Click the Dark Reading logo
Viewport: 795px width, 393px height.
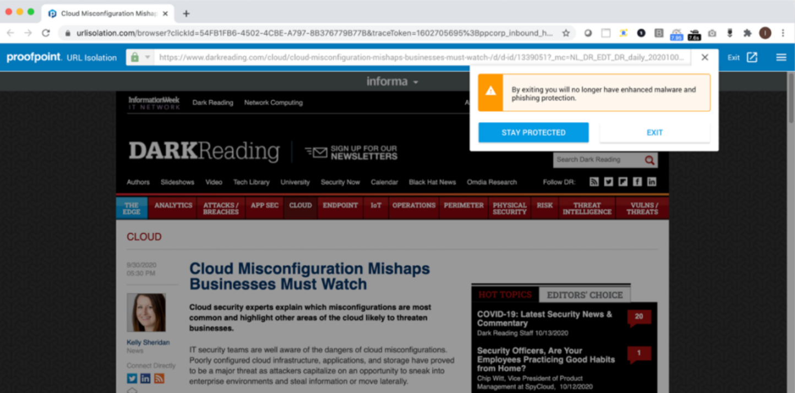[x=204, y=151]
